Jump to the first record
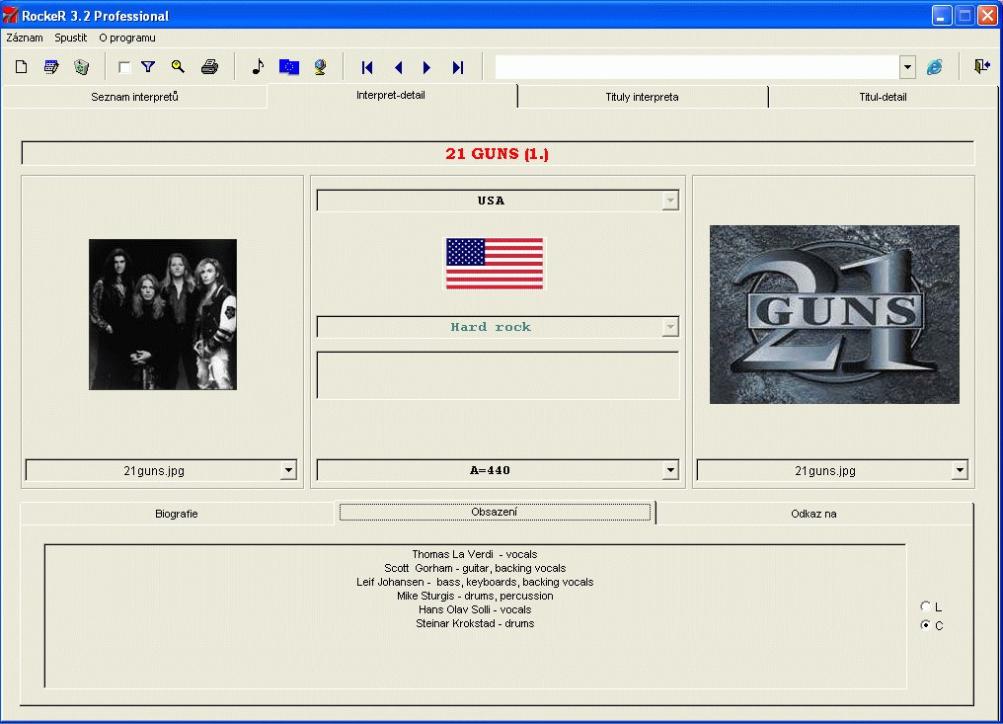 [366, 67]
